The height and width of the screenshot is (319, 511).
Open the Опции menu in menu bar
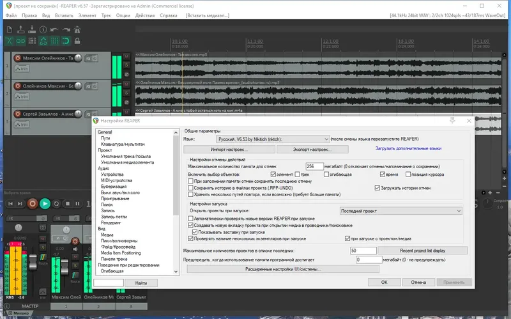(124, 14)
